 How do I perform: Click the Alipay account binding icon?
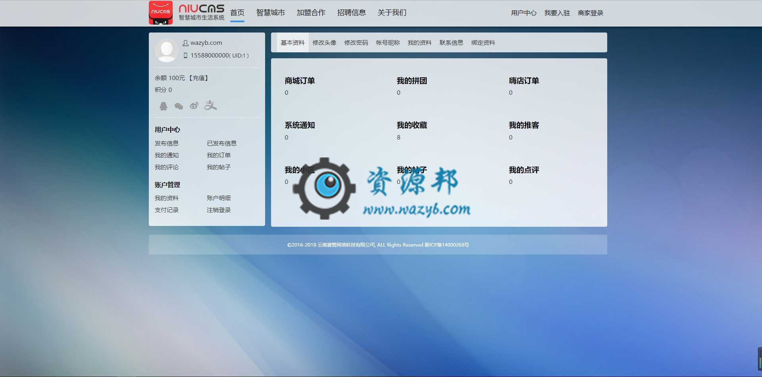coord(210,106)
